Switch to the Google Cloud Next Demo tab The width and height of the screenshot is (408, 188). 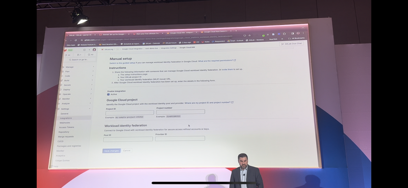click(x=215, y=32)
